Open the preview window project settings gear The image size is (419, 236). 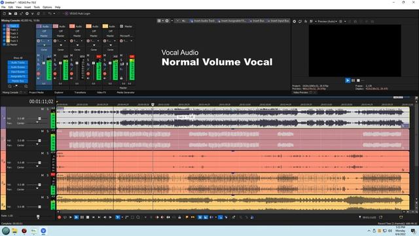[x=294, y=22]
